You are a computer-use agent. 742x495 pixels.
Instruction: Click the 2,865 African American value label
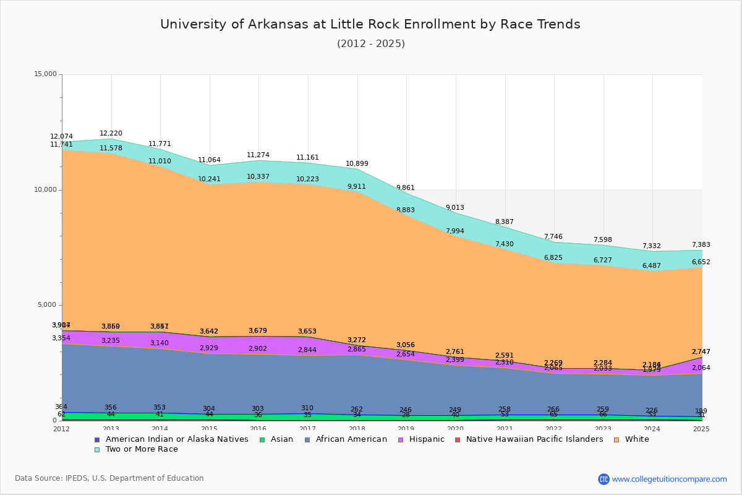click(x=357, y=350)
